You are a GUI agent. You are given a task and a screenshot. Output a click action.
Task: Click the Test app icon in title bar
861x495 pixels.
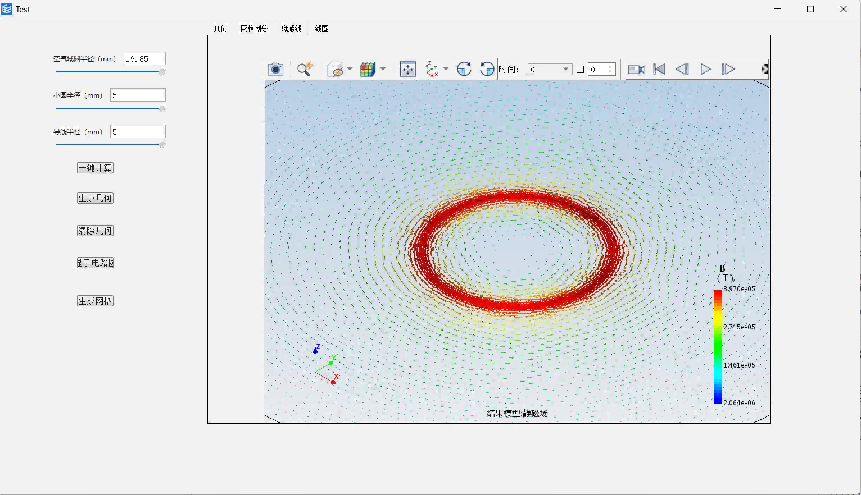point(7,9)
